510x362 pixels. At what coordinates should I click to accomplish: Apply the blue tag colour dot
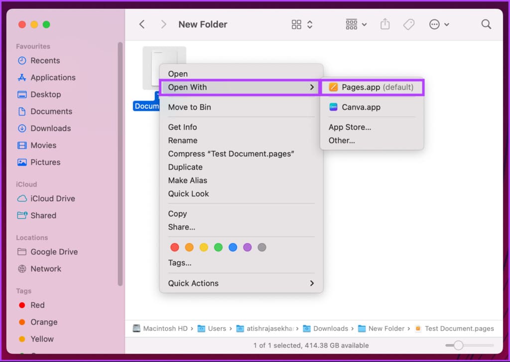tap(233, 247)
